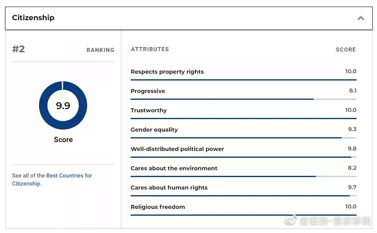Open the Best Countries for Citizenship link
377x233 pixels.
coord(52,179)
